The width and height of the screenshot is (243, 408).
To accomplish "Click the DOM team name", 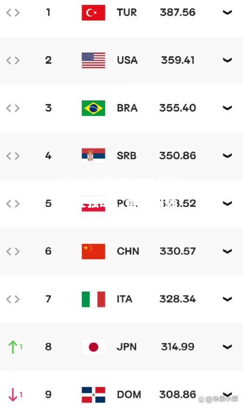I will [x=129, y=394].
